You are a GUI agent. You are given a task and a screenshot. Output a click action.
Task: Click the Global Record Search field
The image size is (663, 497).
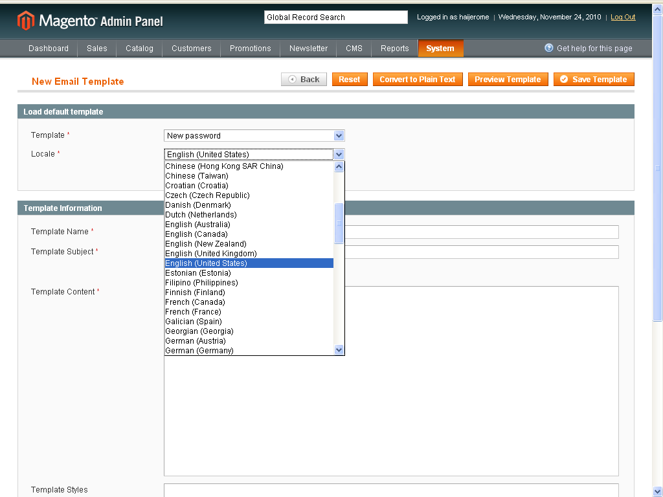pos(335,17)
